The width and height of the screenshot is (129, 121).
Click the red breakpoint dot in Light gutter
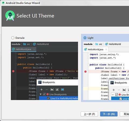point(85,72)
